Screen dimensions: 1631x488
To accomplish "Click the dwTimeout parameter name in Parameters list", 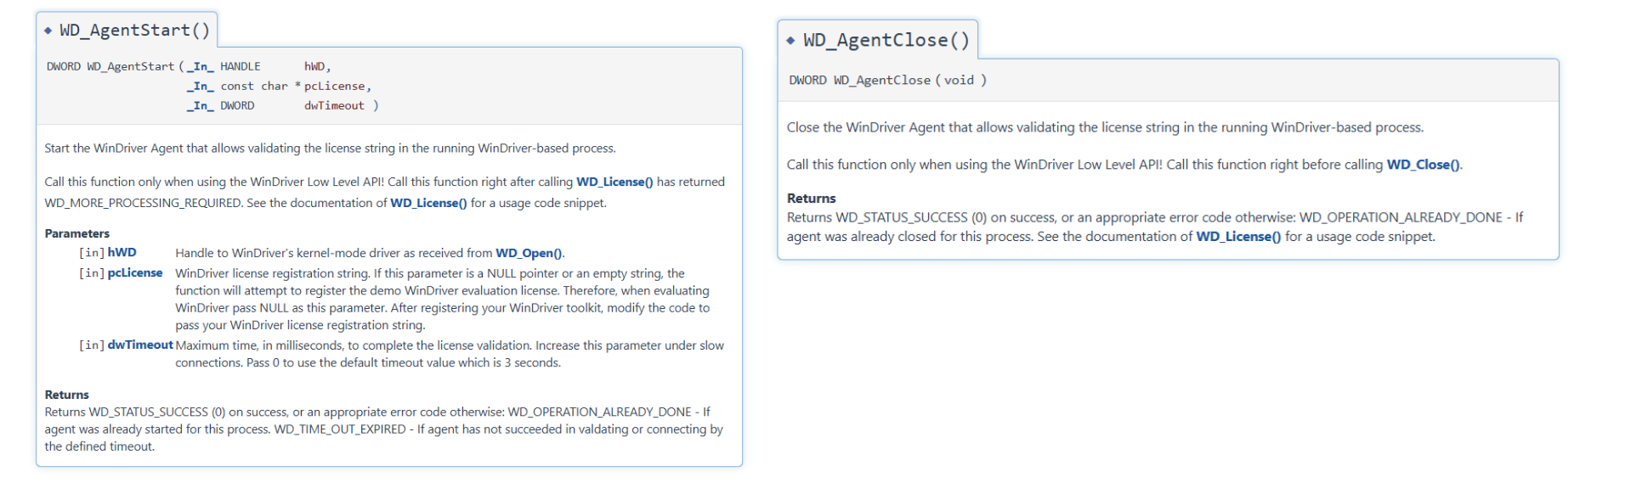I will click(x=140, y=345).
